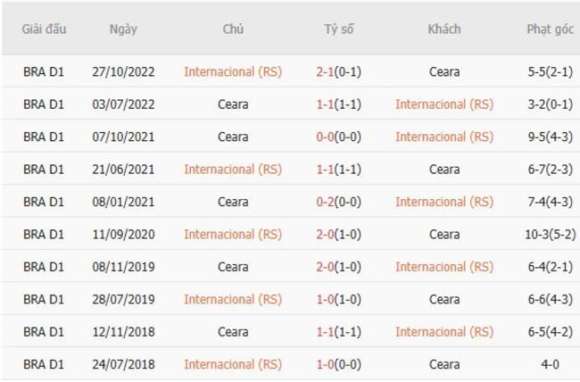Click the "Phạt góc" corners column header
This screenshot has width=580, height=382.
point(550,29)
